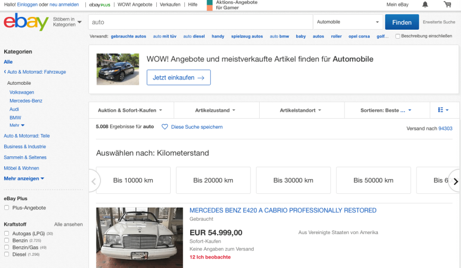The width and height of the screenshot is (461, 268).
Task: Check the Benzin fuel filter
Action: coord(6,240)
